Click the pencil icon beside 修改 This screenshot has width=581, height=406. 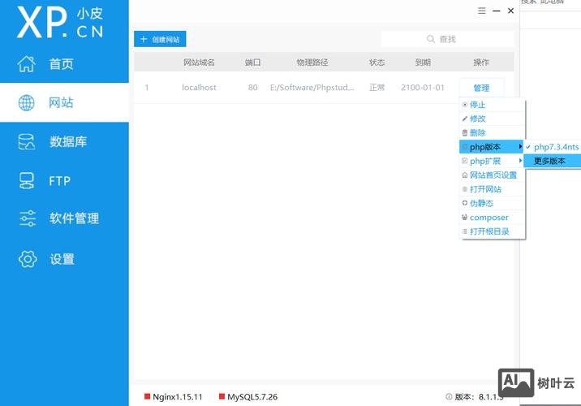[x=465, y=119]
